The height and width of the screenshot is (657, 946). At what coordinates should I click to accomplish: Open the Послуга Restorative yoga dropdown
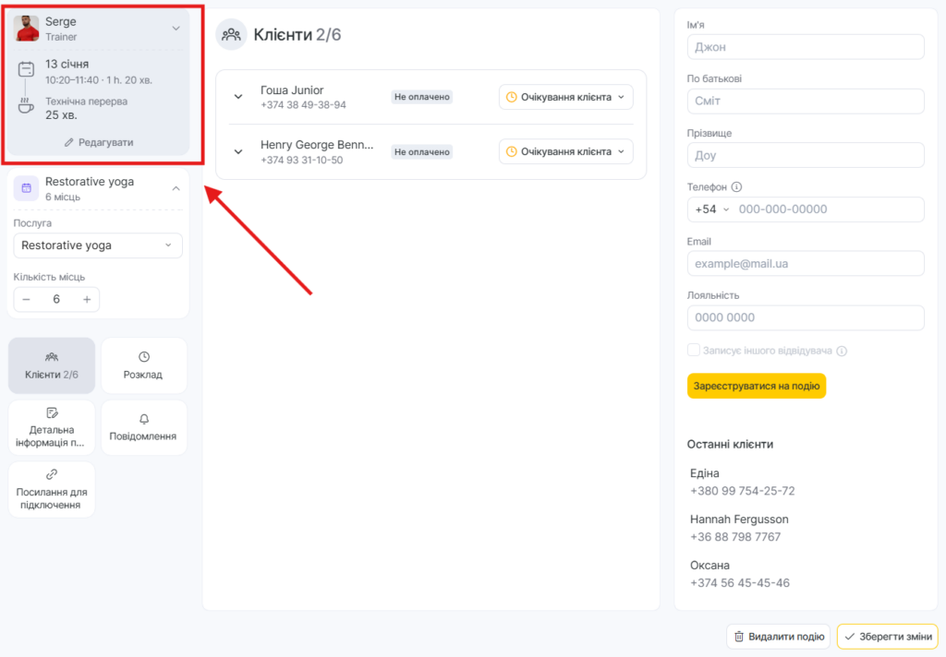[x=98, y=245]
